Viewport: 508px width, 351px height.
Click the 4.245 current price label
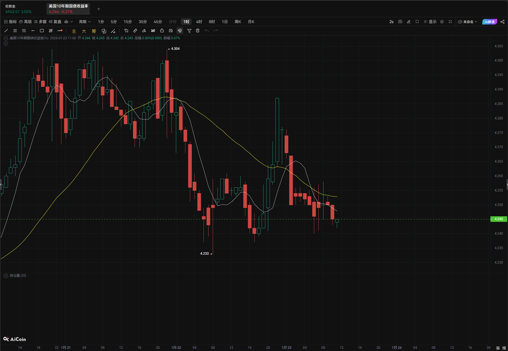coord(499,219)
